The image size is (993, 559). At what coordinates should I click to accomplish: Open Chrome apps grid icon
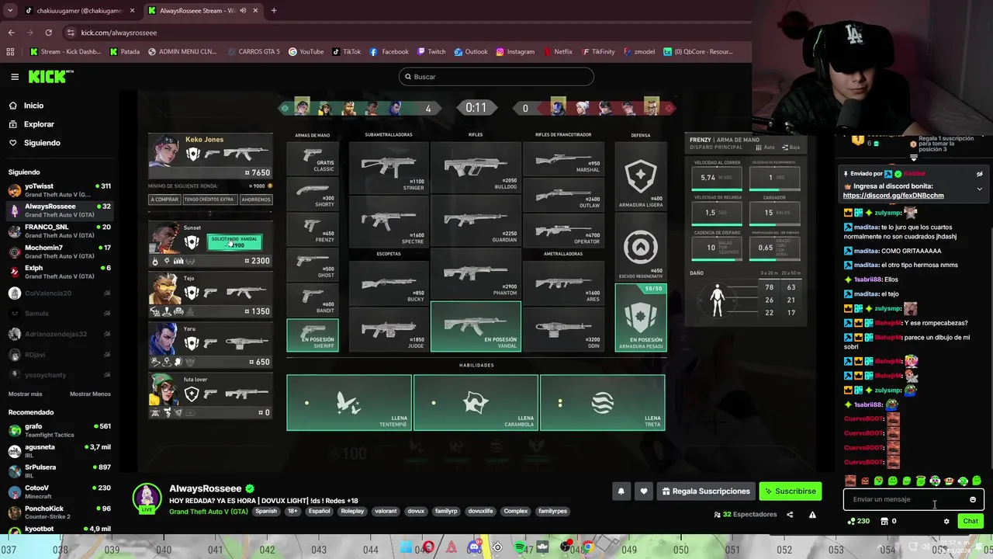tap(10, 52)
